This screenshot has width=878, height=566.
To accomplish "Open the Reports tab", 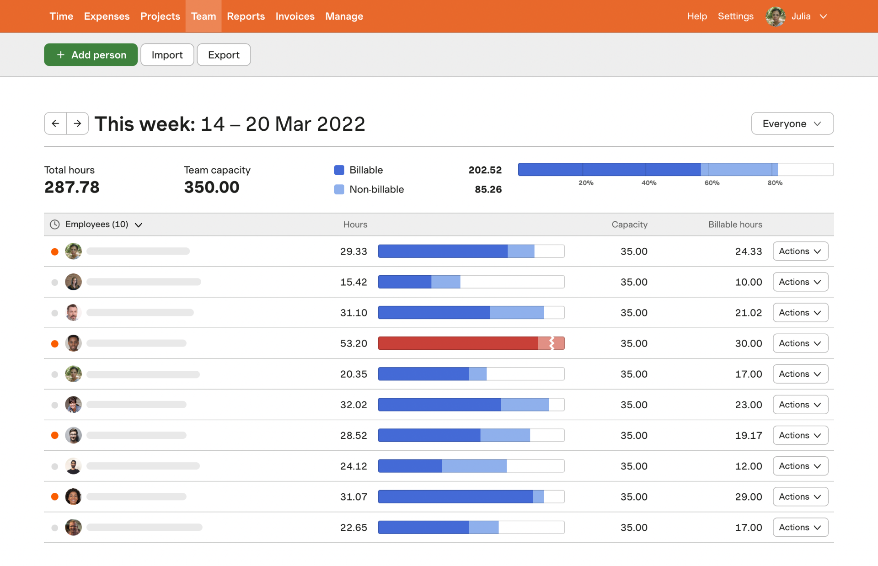I will click(x=246, y=16).
